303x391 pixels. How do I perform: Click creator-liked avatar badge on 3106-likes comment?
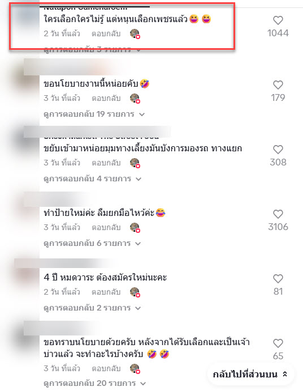click(135, 228)
